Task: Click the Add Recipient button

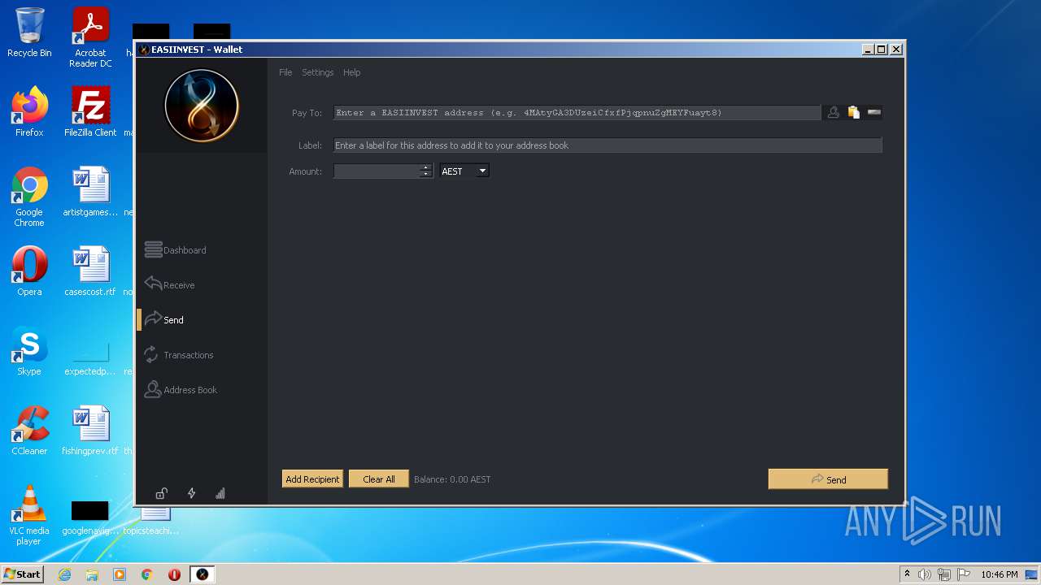Action: click(x=312, y=479)
